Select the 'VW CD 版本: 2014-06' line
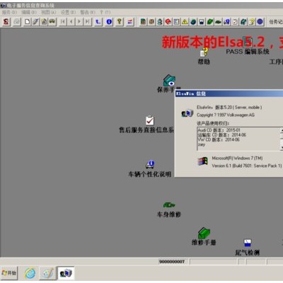The image size is (283, 283). [x=219, y=139]
